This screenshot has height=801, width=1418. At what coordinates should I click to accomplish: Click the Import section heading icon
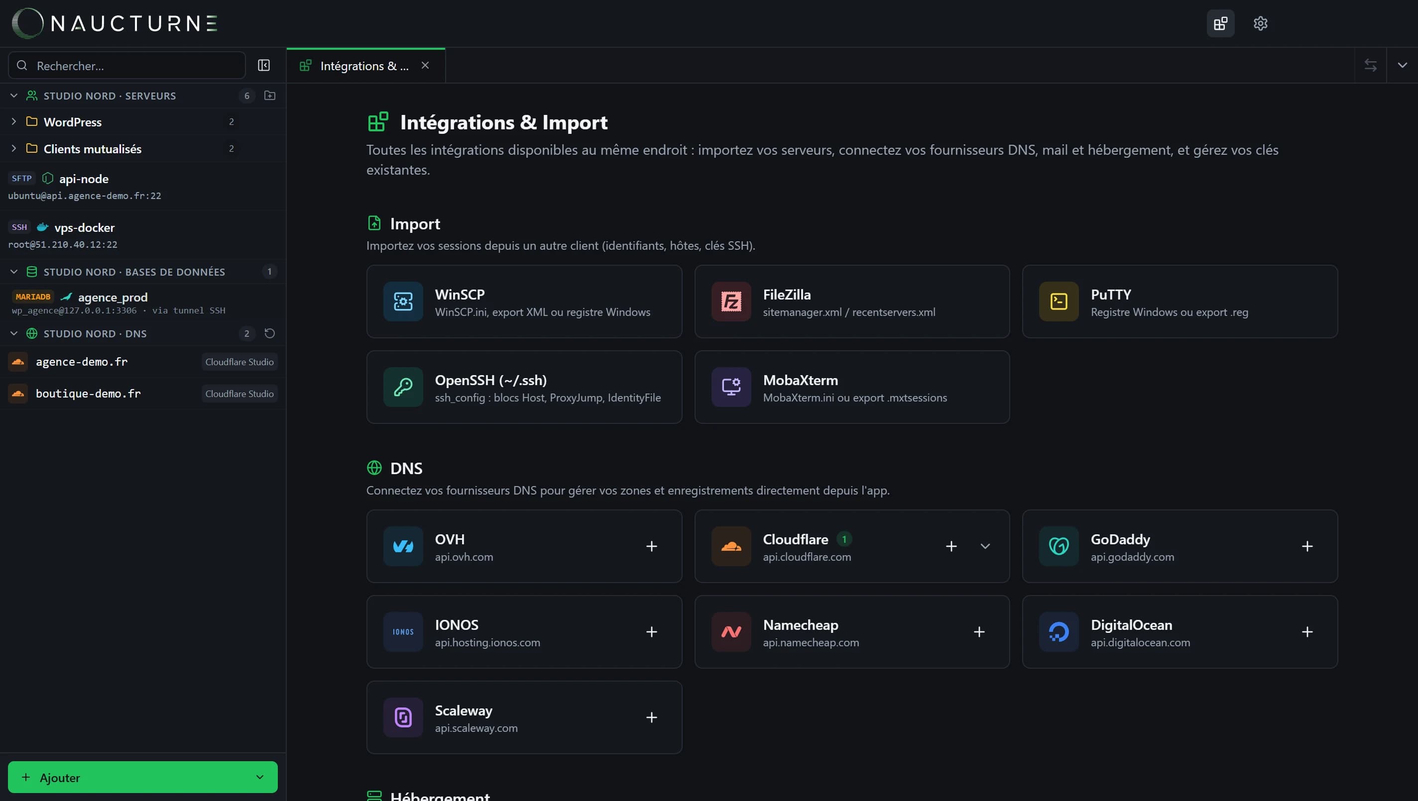(374, 223)
